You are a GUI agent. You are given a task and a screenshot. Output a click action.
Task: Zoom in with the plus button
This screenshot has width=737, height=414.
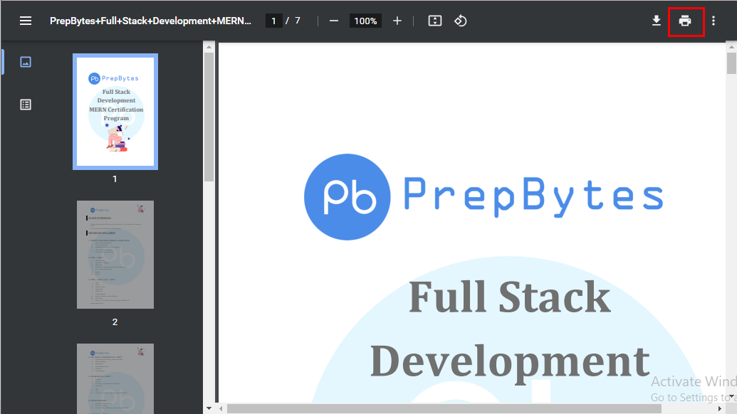pos(397,21)
